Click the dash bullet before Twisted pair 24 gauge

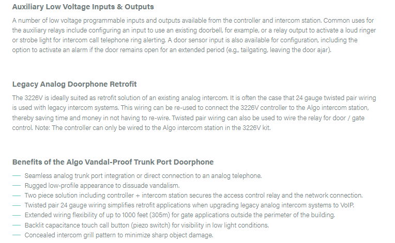(x=17, y=205)
